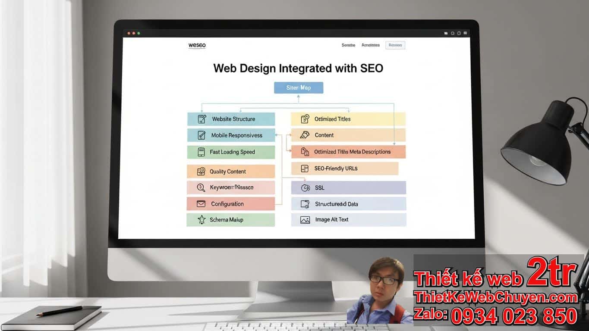
Task: Click the Keyword magnifier icon
Action: coord(201,187)
